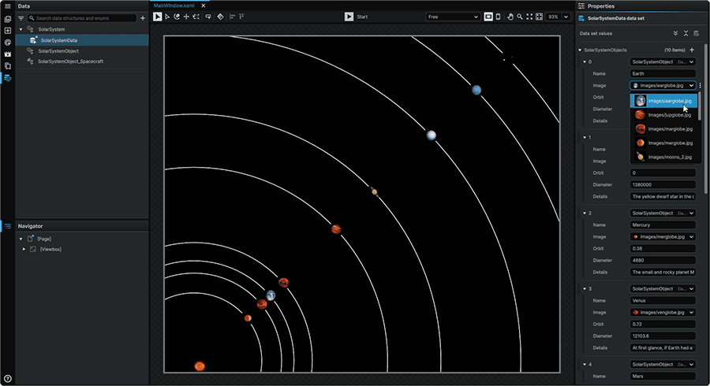Click the Orbit field showing 0.38
The image size is (710, 386).
tap(663, 249)
